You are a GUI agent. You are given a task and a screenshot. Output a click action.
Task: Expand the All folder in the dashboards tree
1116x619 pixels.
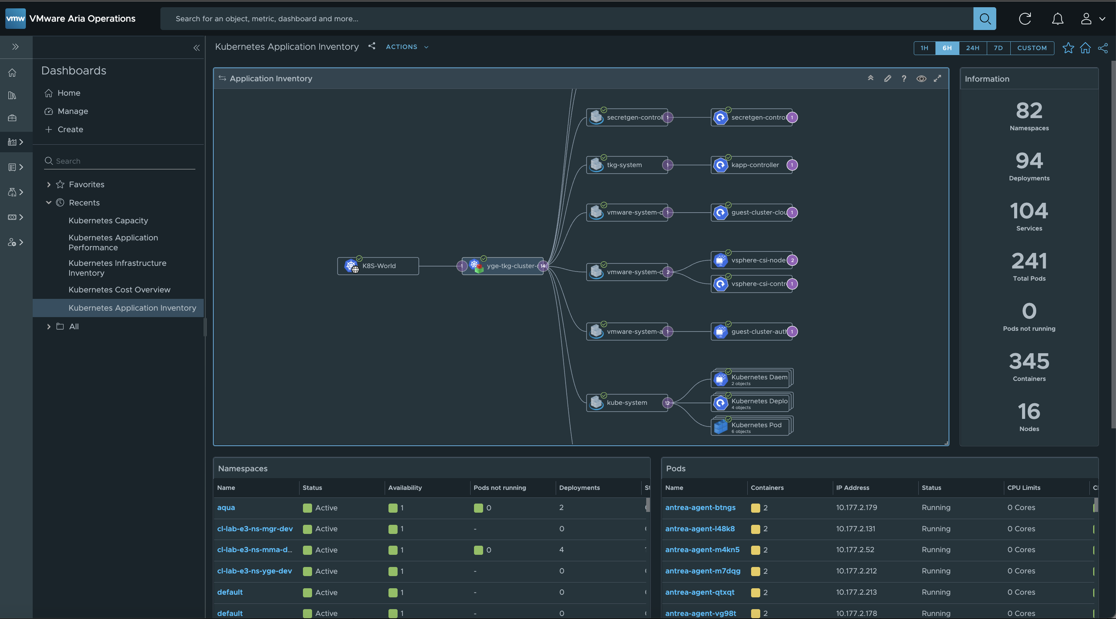click(x=49, y=326)
